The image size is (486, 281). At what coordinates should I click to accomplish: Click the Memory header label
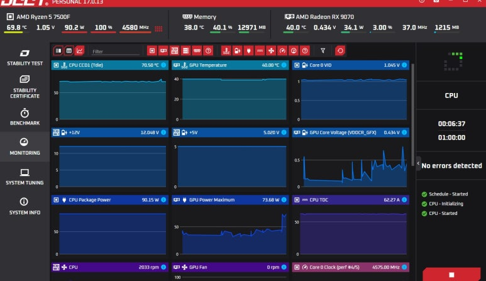[205, 17]
